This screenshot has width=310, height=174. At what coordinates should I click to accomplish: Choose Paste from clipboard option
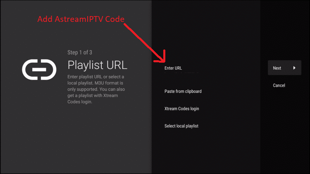183,92
